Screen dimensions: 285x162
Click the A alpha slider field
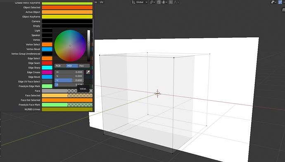tap(69, 85)
